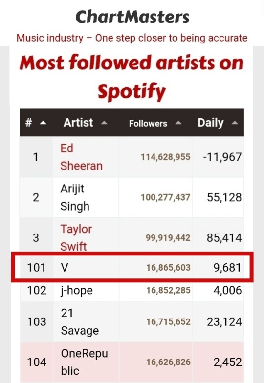
Task: Open Taylor Swift artist link
Action: tap(76, 237)
